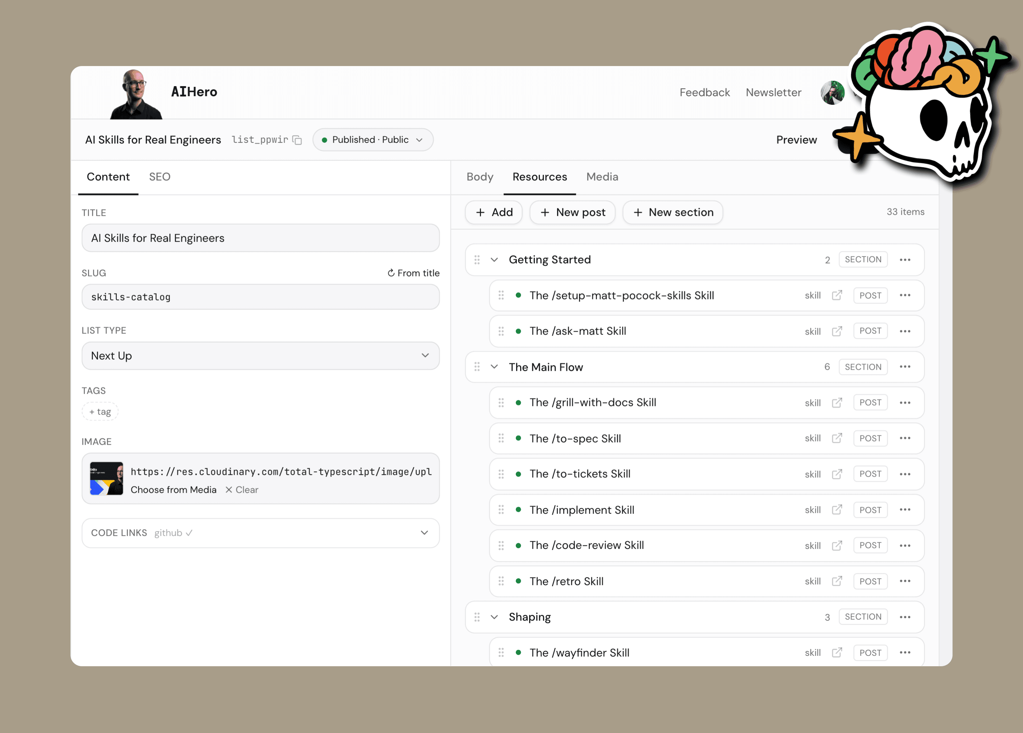Screen dimensions: 1023x733
Task: Open external link for /to-tickets Skill
Action: point(837,474)
